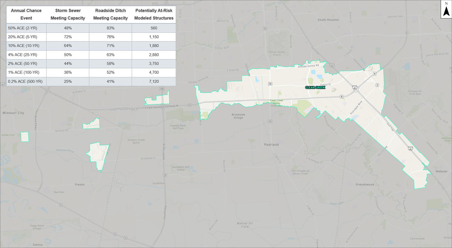Screen dimensions: 452x248
Task: Select the Highway 35 route marker
Action: click(x=270, y=84)
